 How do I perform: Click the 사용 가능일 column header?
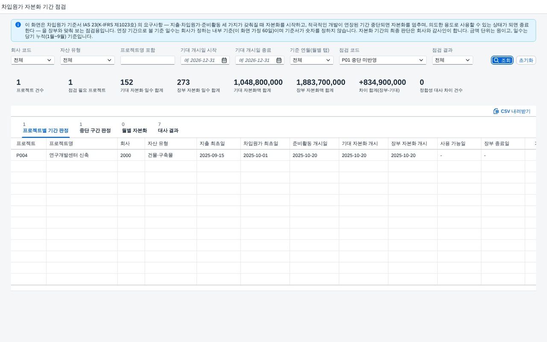[x=459, y=144]
